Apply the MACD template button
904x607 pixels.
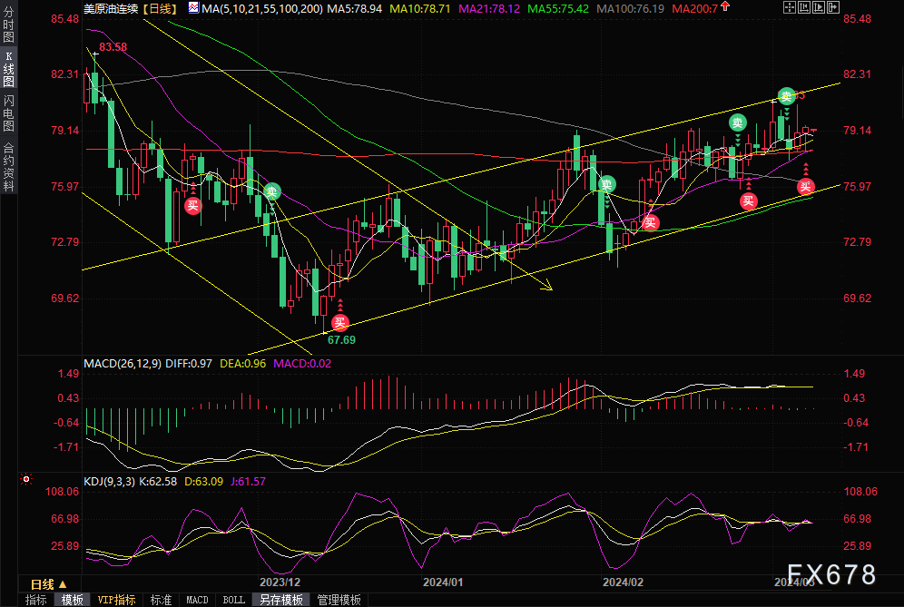[197, 600]
